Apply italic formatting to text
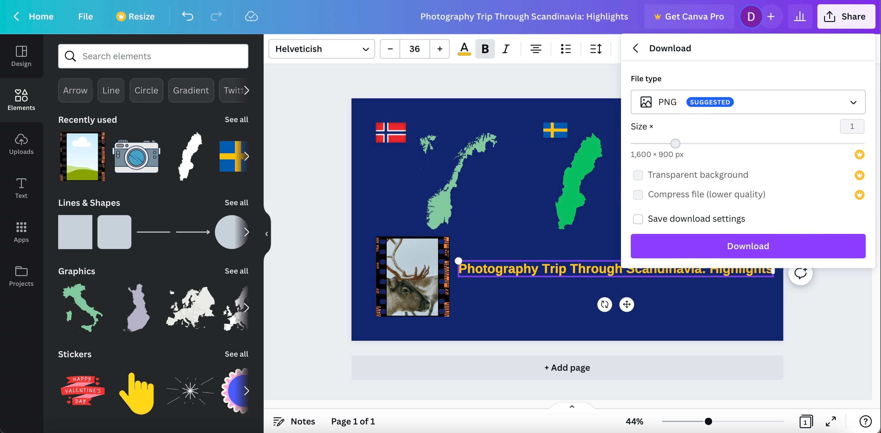The width and height of the screenshot is (881, 433). 505,49
